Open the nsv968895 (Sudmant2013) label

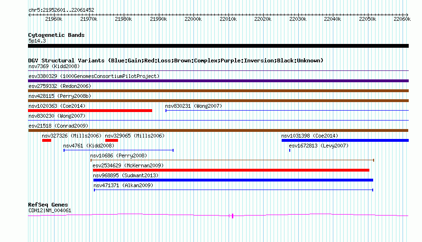tap(126, 175)
